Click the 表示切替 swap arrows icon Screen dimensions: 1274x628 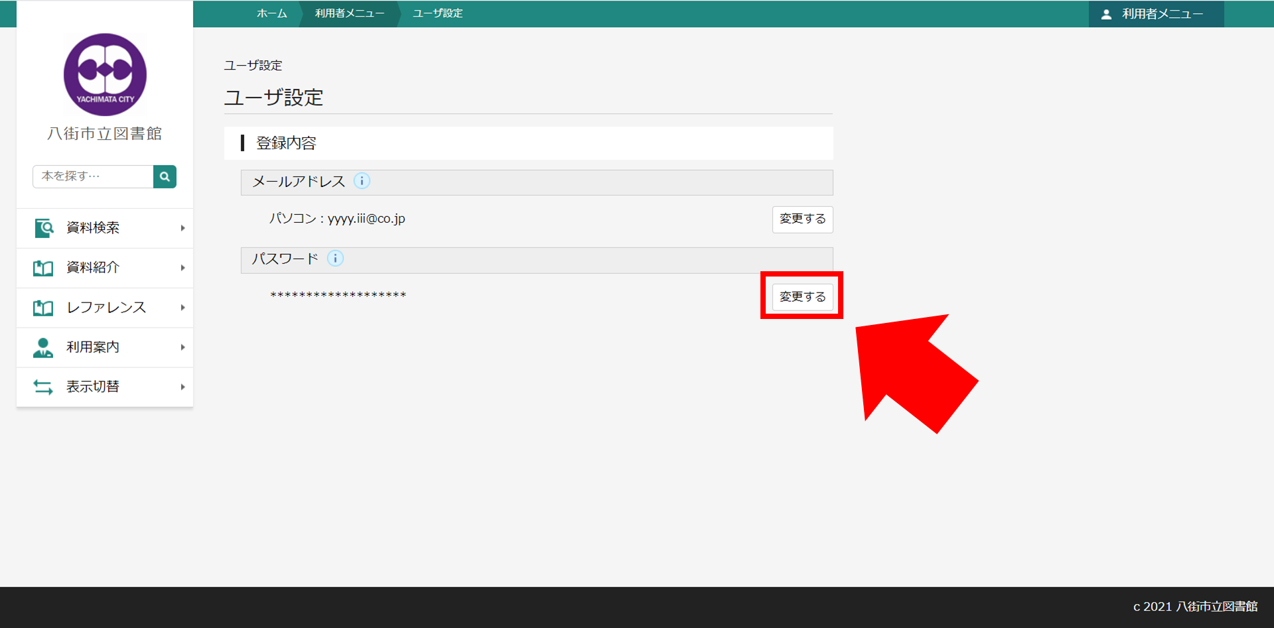(x=43, y=387)
